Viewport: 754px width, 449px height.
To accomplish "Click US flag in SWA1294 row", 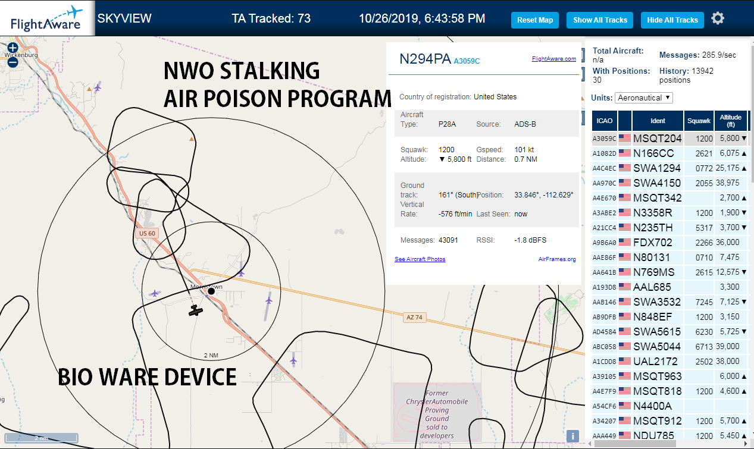I will point(625,168).
